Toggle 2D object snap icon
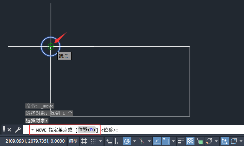This screenshot has height=146, width=244. 166,141
